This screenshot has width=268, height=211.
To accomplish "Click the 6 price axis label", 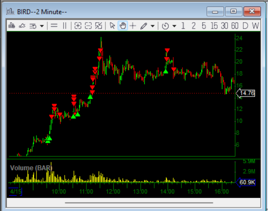I will tap(237, 145).
